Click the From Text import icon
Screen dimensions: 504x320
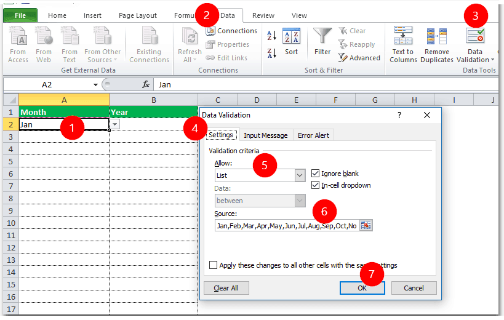click(69, 37)
